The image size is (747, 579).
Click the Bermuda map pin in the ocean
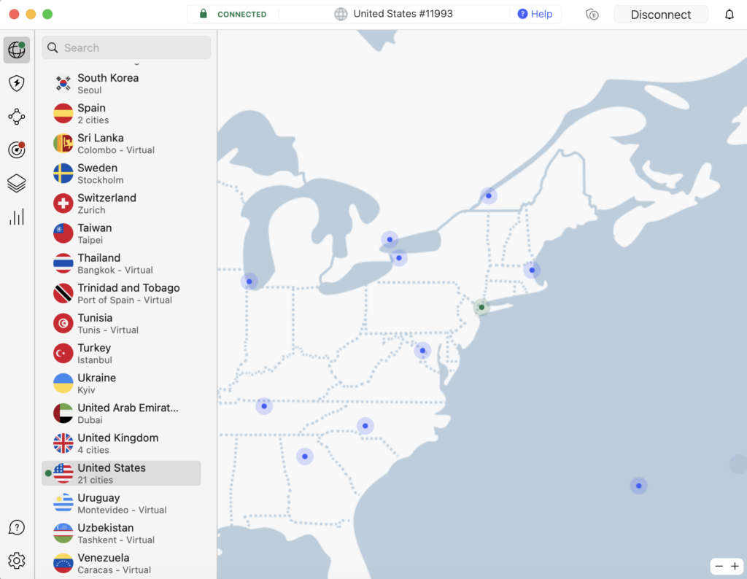tap(638, 486)
